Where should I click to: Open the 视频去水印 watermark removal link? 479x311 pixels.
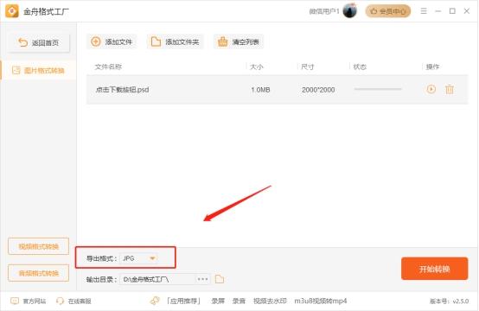click(x=270, y=301)
